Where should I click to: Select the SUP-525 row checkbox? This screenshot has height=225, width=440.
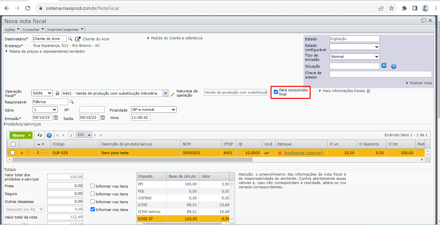point(13,152)
